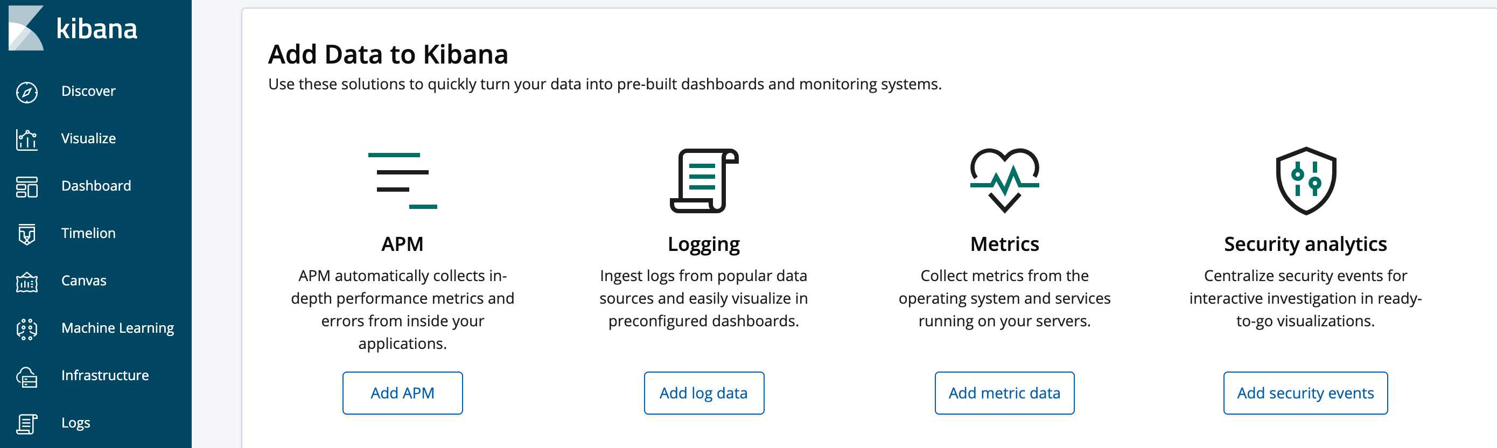
Task: Click the Dashboard layout icon
Action: coord(27,186)
